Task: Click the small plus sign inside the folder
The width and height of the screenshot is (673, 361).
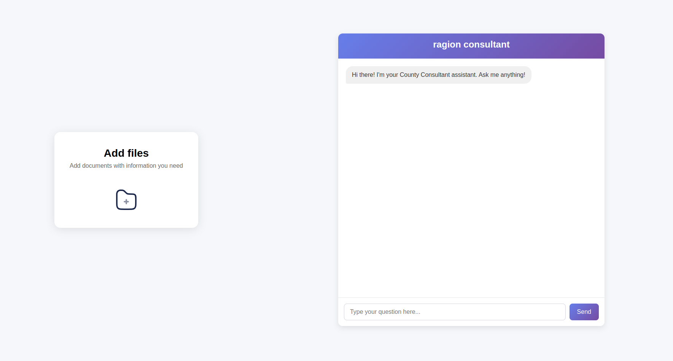Action: 126,202
